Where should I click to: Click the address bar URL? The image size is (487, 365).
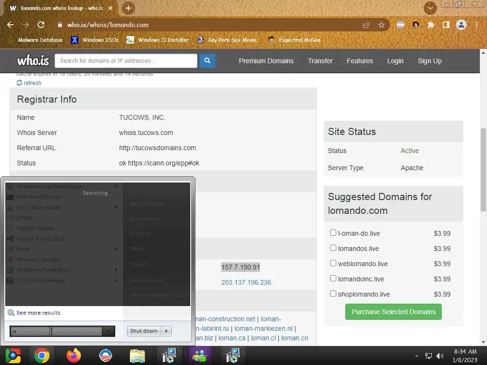tap(108, 25)
